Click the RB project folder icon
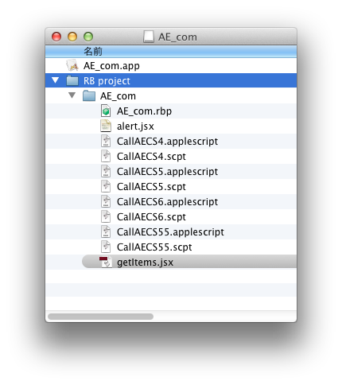This screenshot has height=385, width=342. (x=72, y=80)
